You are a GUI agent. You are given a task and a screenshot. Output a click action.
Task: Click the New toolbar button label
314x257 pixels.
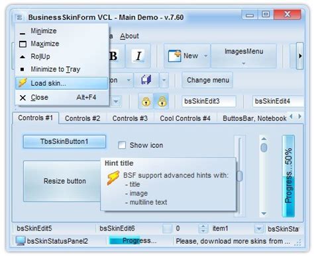(191, 56)
